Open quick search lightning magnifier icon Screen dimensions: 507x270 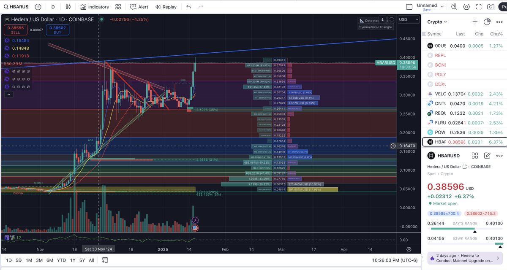point(454,7)
